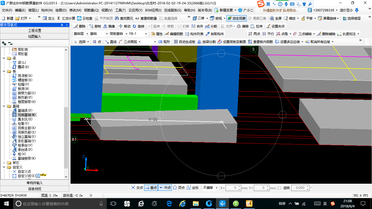The width and height of the screenshot is (372, 209).
Task: Toggle 交点 intersection snap
Action: (137, 188)
